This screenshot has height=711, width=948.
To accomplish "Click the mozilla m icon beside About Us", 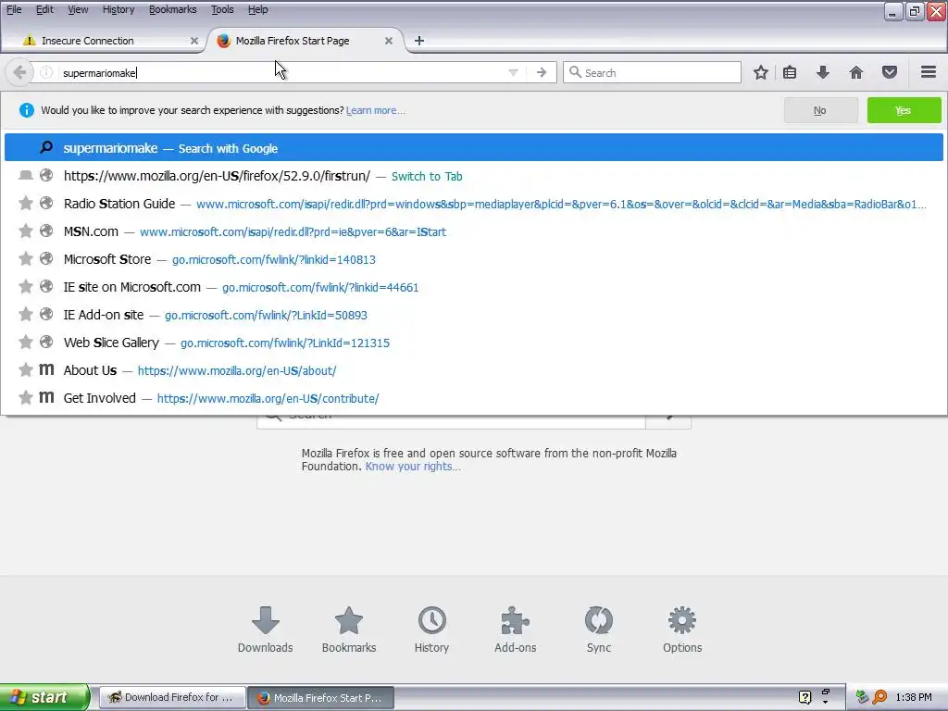I will tap(46, 369).
